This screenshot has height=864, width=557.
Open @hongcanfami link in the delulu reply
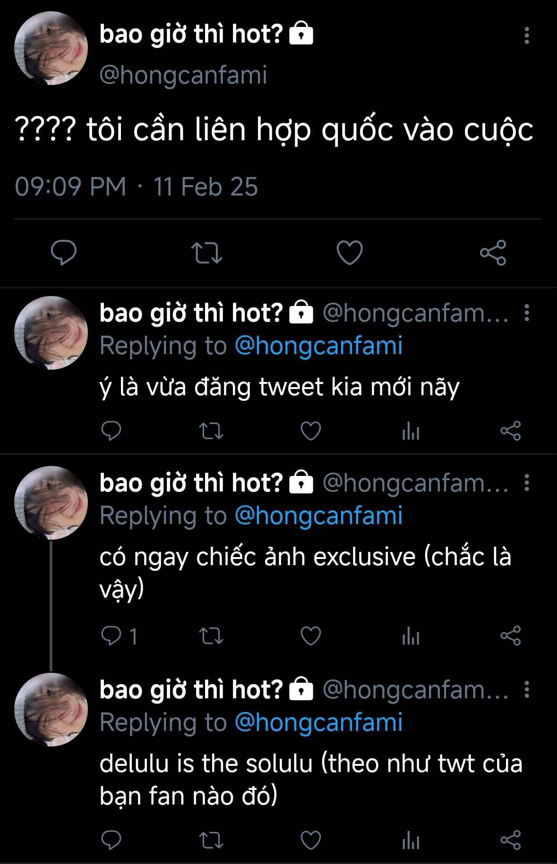point(318,722)
